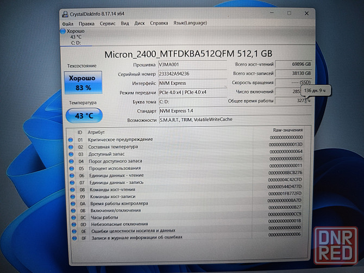Viewport: 364px width, 273px height.
Task: Click status dot for Команды хост-записи row
Action: (73, 196)
